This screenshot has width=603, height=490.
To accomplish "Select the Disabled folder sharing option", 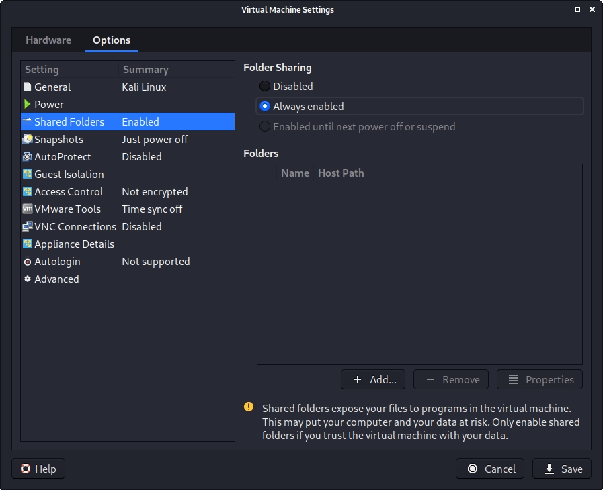I will (265, 87).
